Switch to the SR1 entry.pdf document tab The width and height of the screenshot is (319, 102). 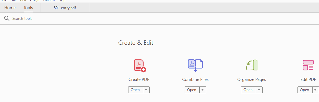click(x=65, y=8)
